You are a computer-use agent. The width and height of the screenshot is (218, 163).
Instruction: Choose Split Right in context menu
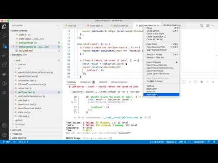tap(161, 95)
